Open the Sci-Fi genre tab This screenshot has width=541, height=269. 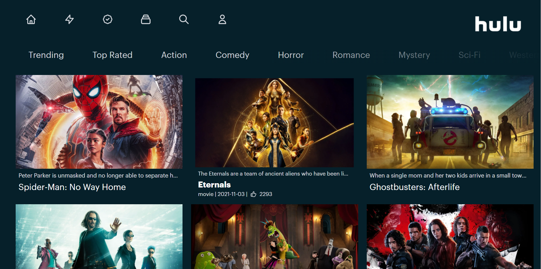[470, 55]
